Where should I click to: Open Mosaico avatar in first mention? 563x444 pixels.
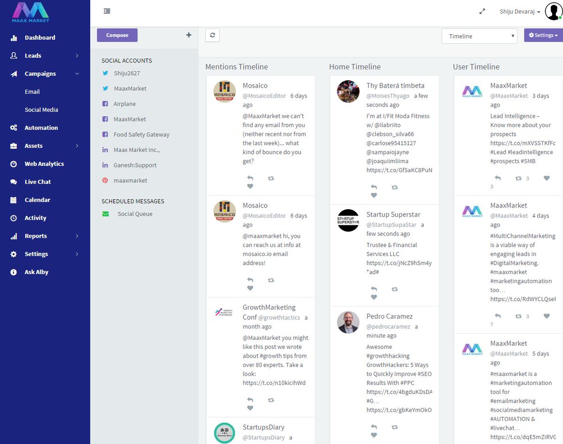[x=225, y=91]
